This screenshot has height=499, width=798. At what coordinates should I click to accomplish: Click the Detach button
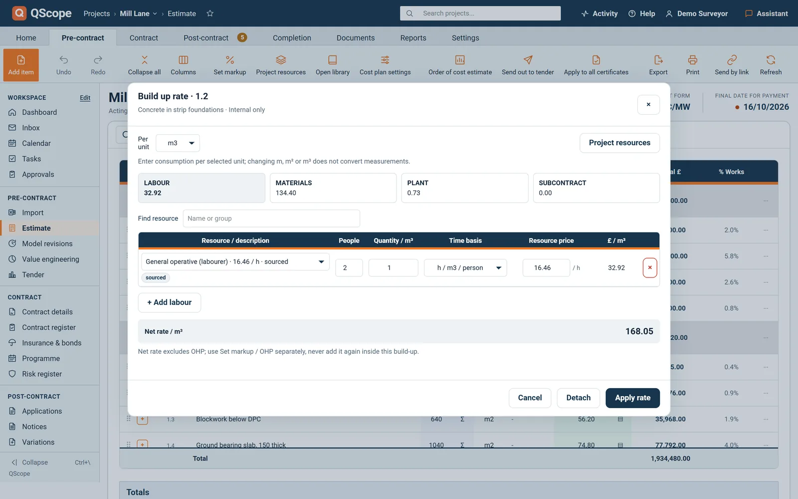click(579, 398)
